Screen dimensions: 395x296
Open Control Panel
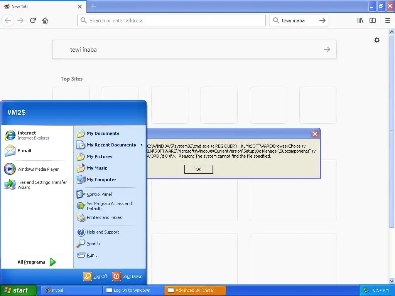(x=110, y=194)
